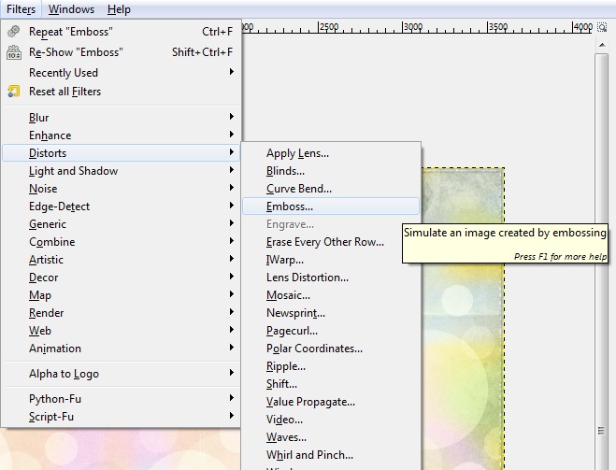This screenshot has height=470, width=616.
Task: Select Waves filter
Action: pyautogui.click(x=331, y=437)
